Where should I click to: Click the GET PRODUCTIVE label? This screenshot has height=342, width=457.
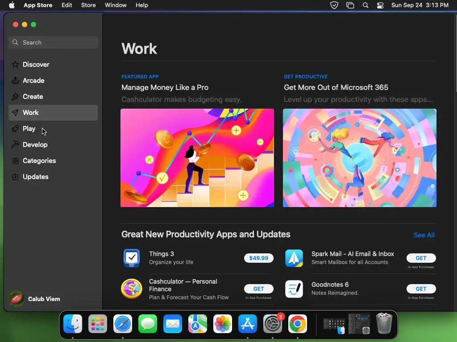pyautogui.click(x=306, y=77)
